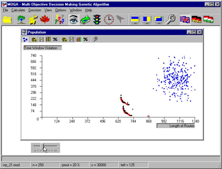Click the red clock icon
Image resolution: width=222 pixels, height=169 pixels.
coord(109,20)
